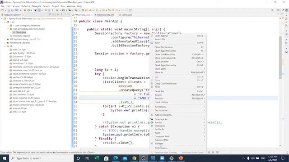Screen dimensions: 289x162
Task: Click the Save toolbar icon
Action: 9,10
